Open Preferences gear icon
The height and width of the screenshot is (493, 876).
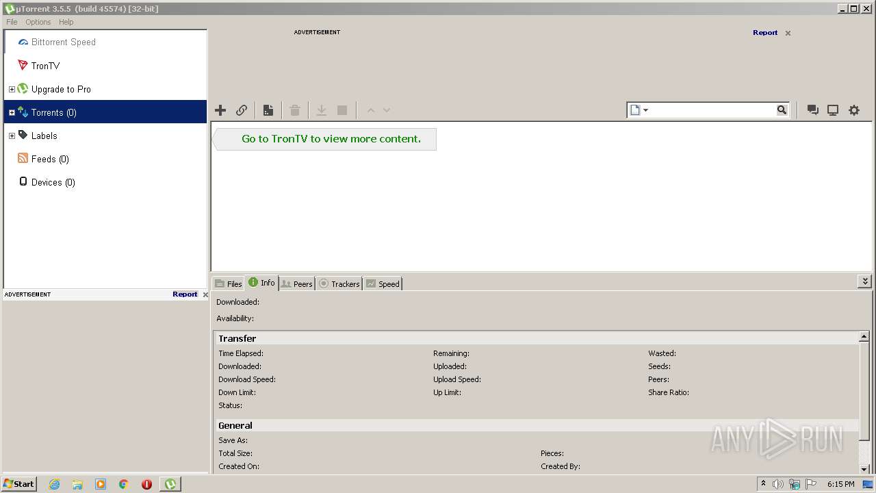click(x=854, y=110)
